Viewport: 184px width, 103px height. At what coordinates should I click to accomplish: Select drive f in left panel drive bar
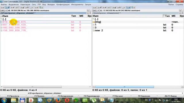[x=17, y=7]
